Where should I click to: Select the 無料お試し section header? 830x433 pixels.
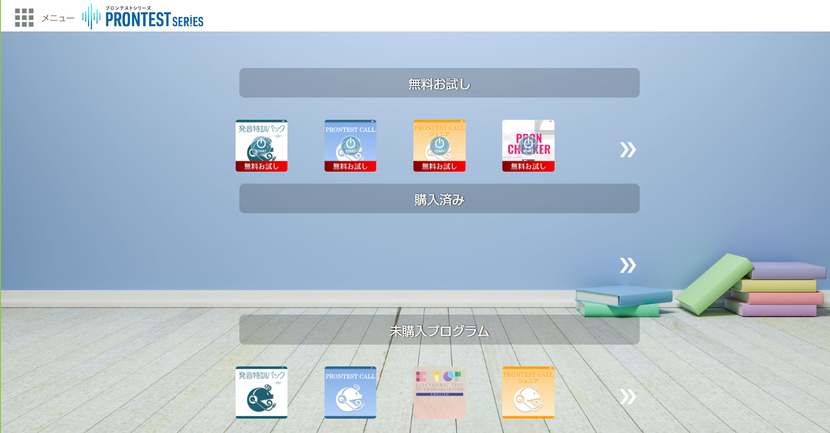pyautogui.click(x=439, y=83)
